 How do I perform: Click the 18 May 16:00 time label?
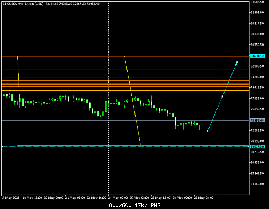[32, 198]
